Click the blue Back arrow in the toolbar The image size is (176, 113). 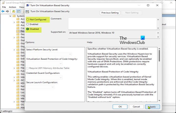(x=3, y=11)
